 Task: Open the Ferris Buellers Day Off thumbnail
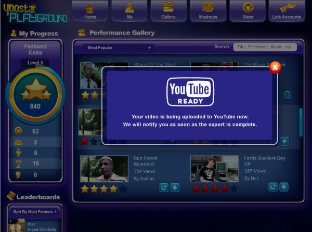coord(214,169)
